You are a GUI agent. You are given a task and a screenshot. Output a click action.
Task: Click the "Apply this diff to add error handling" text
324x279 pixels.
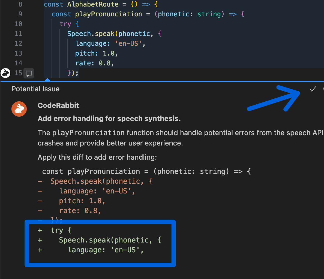tap(97, 157)
